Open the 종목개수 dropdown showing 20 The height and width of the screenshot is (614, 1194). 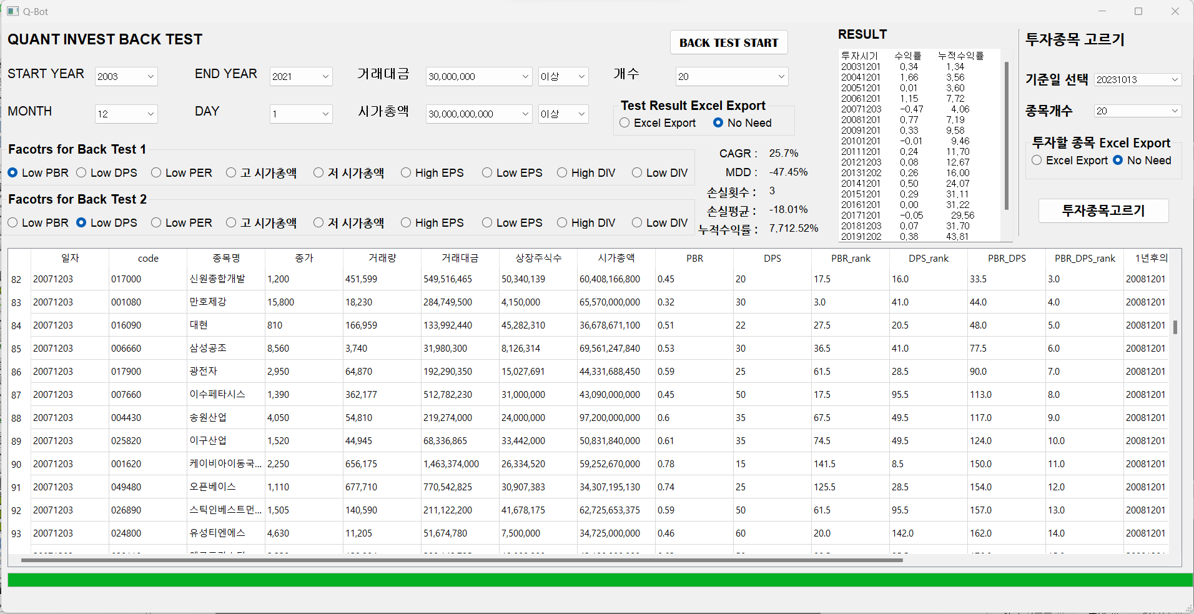(1138, 111)
